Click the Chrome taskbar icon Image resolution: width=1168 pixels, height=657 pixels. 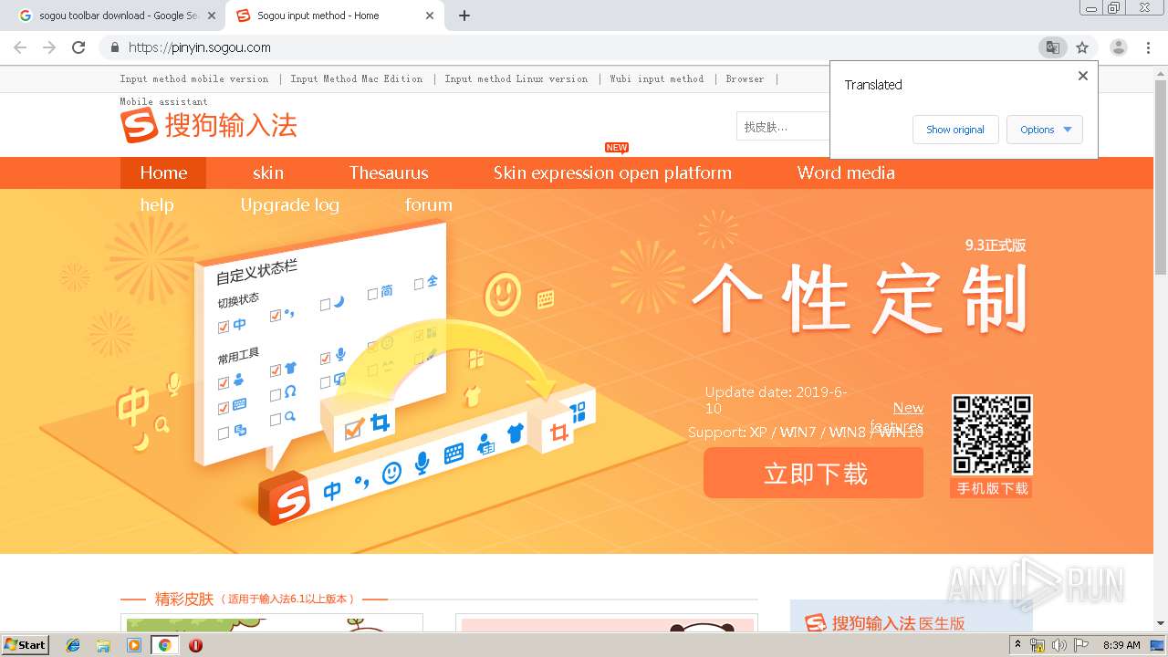[x=164, y=645]
